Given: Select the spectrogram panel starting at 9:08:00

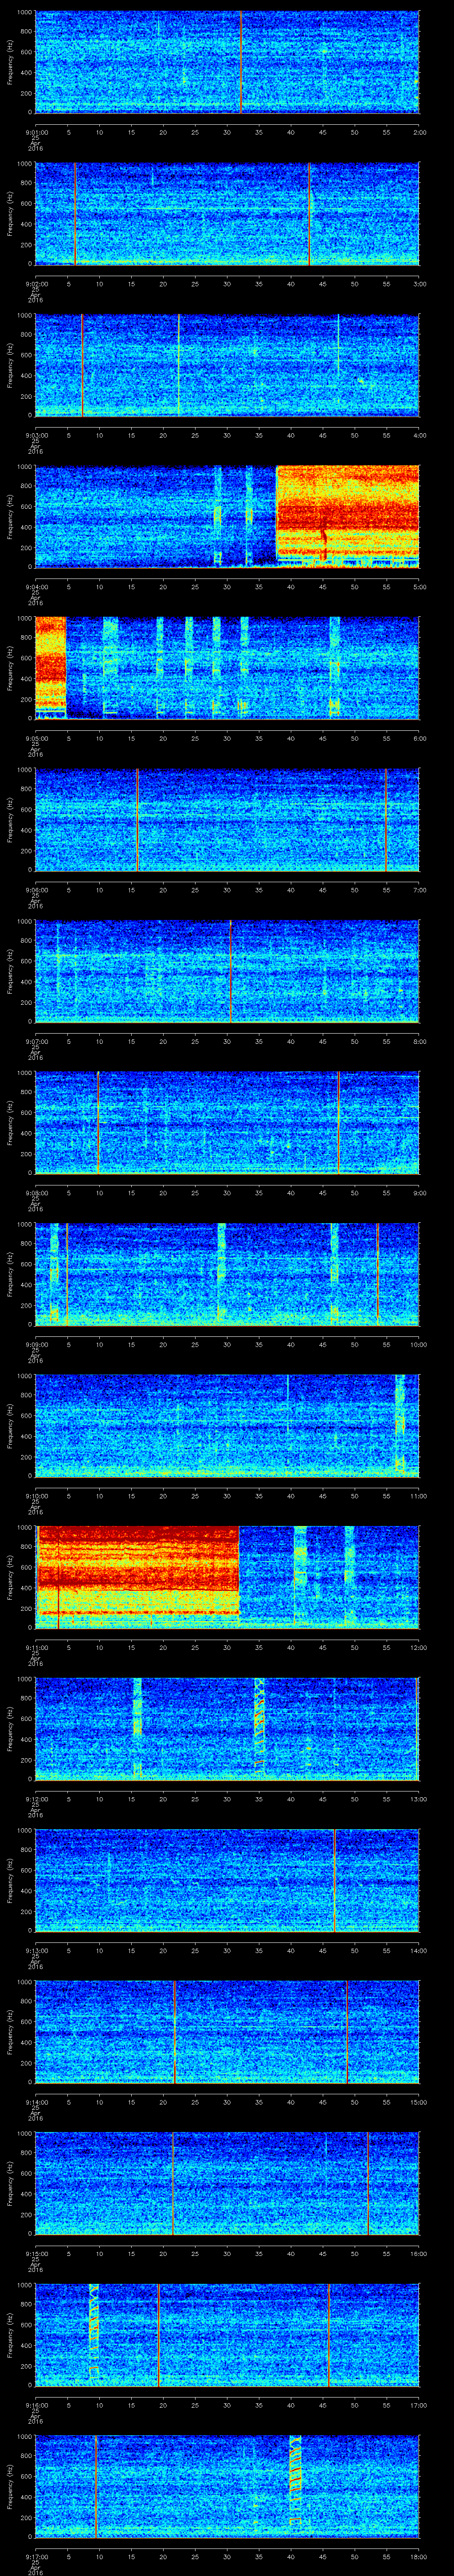Looking at the screenshot, I should click(227, 1123).
